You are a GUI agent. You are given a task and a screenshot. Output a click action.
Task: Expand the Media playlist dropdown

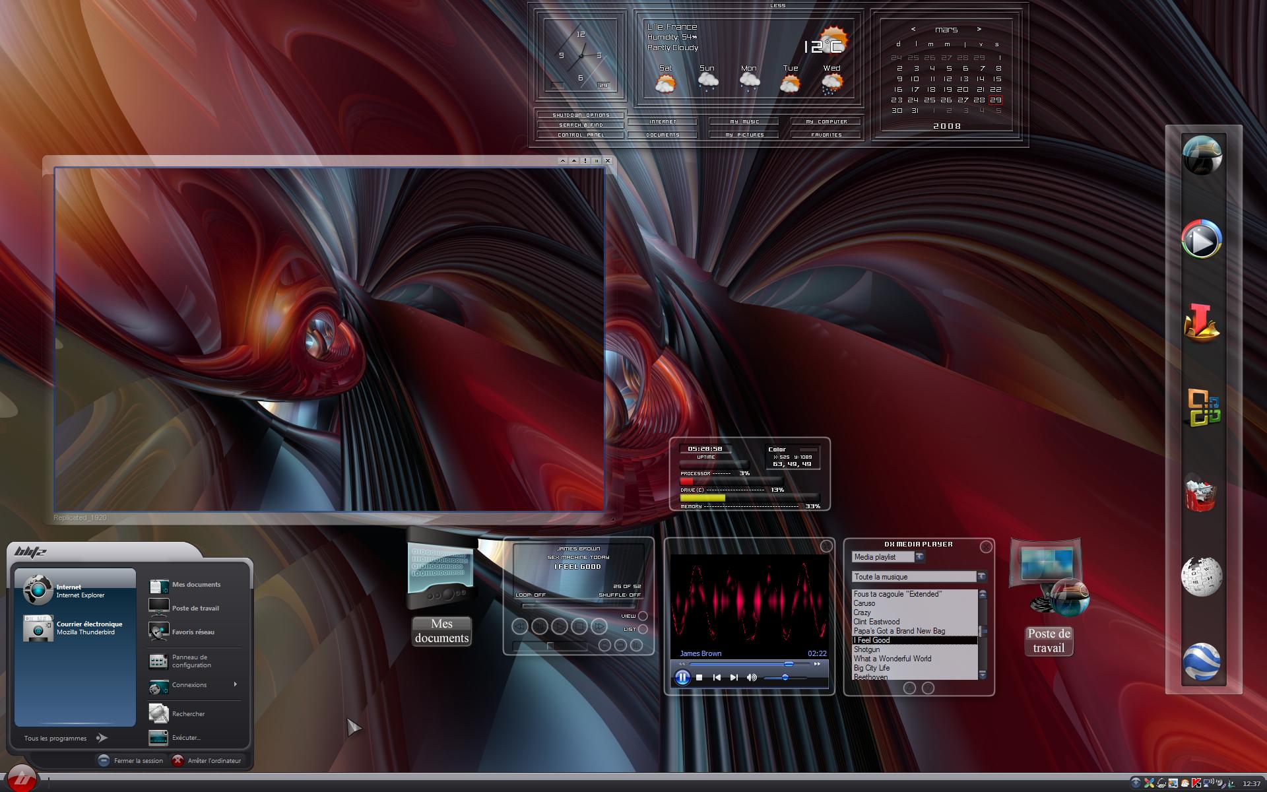920,557
